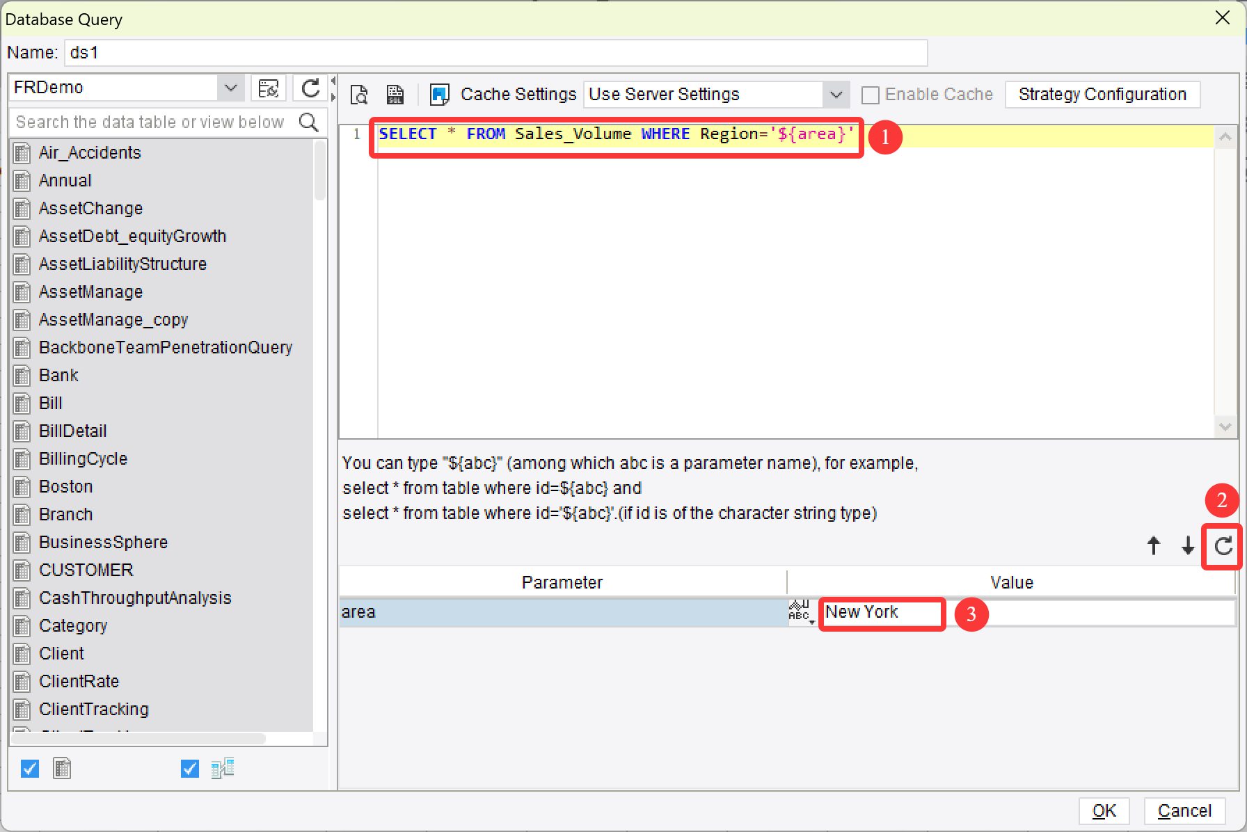The image size is (1247, 832).
Task: Cancel the Database Query dialog
Action: [x=1184, y=810]
